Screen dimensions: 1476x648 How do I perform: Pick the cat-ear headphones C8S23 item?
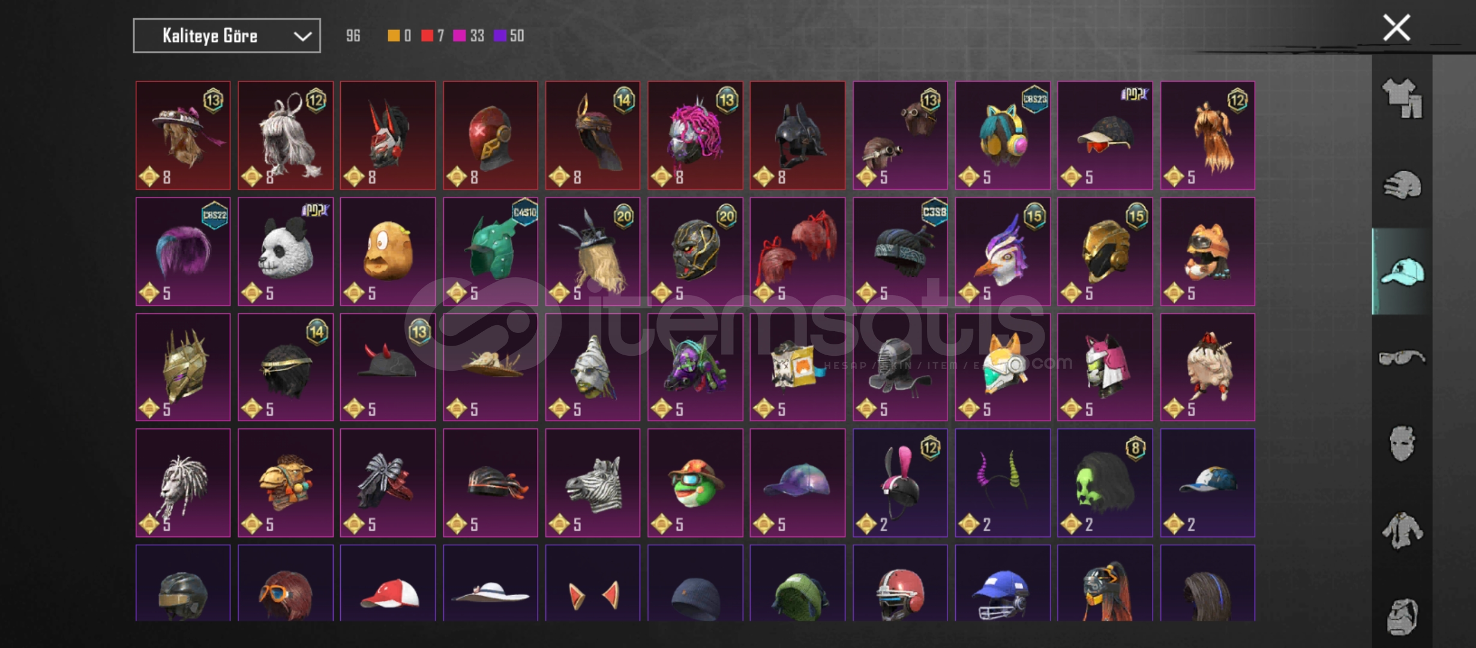[1002, 136]
